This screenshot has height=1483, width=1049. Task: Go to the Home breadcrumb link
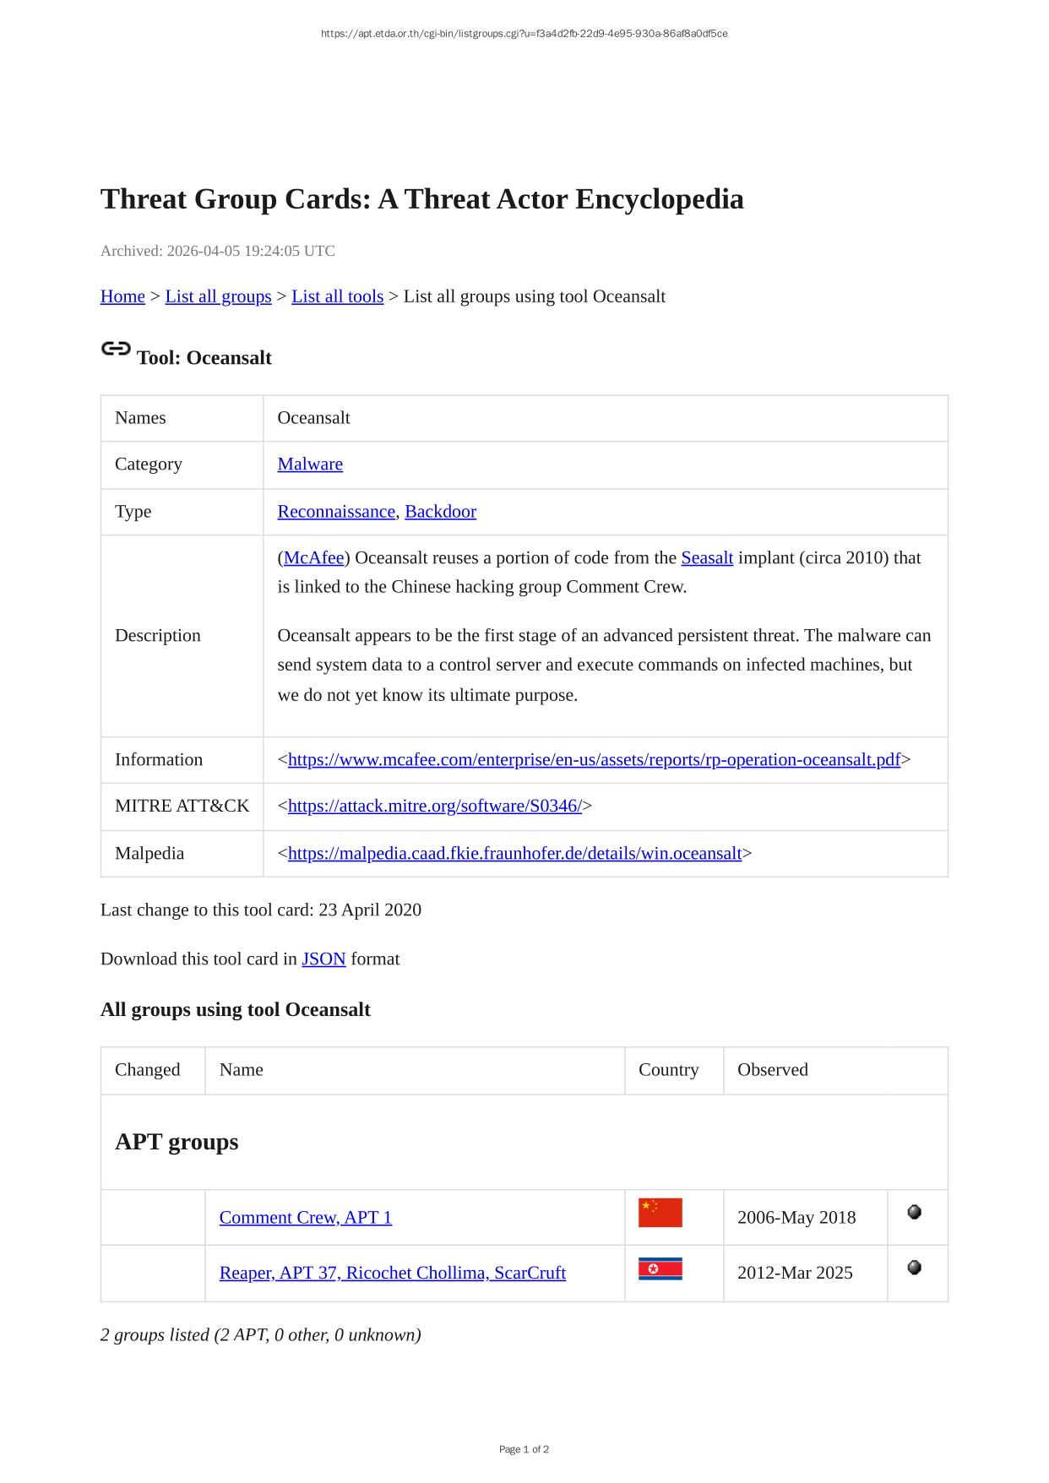pos(122,296)
